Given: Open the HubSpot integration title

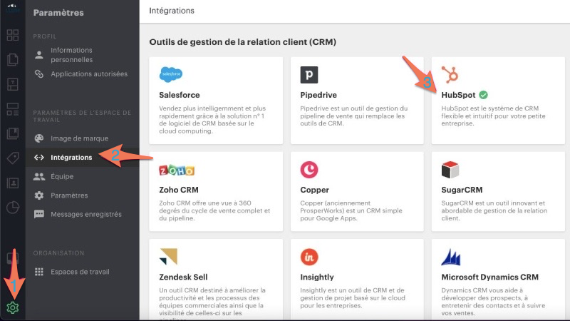Looking at the screenshot, I should (458, 95).
